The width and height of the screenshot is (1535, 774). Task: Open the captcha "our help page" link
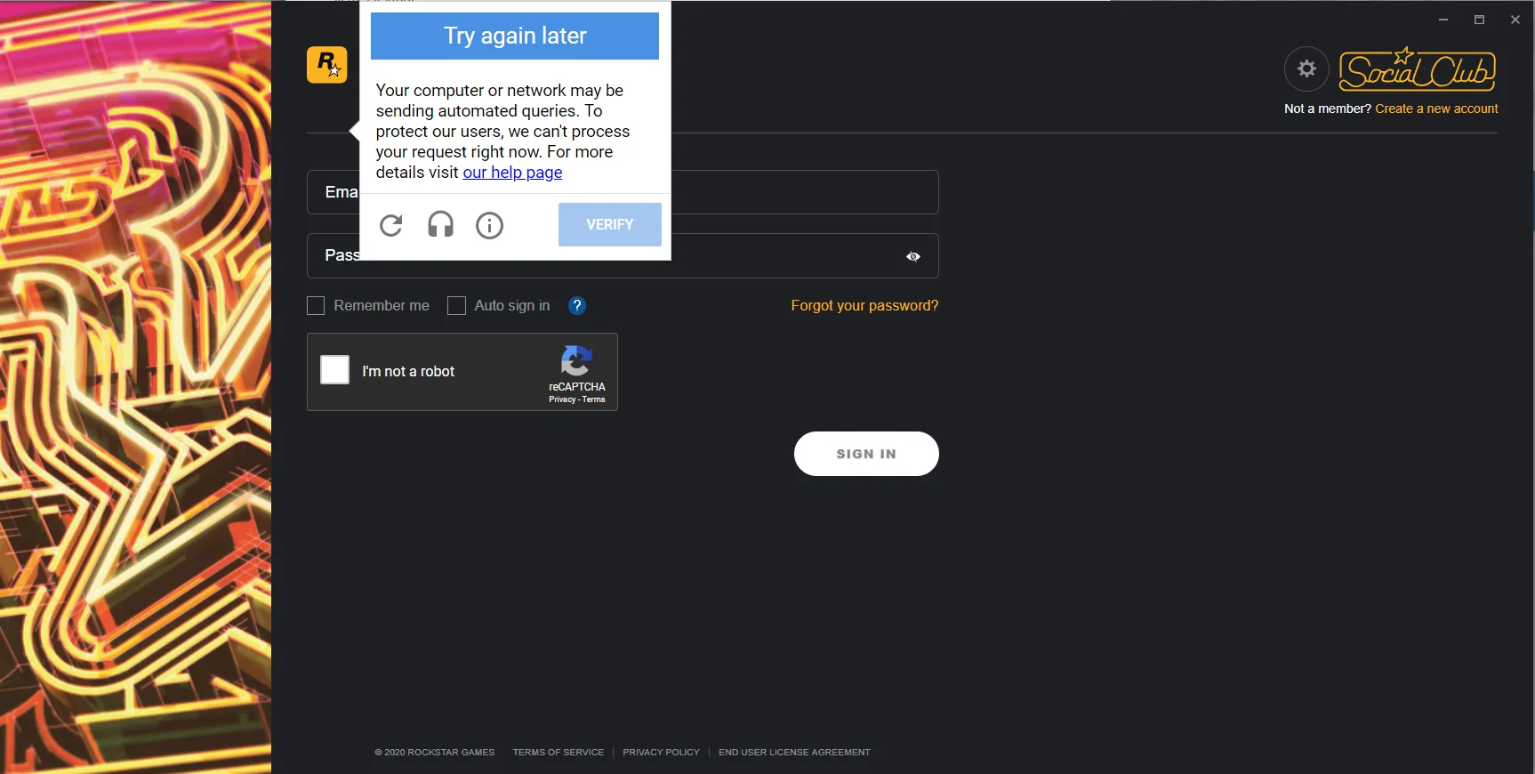point(512,173)
